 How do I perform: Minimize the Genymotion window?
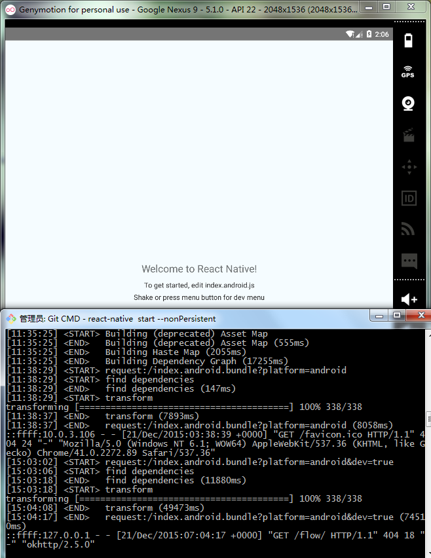(369, 7)
